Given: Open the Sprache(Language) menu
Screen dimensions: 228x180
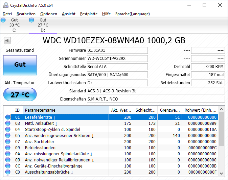Looking at the screenshot, I should point(133,14).
